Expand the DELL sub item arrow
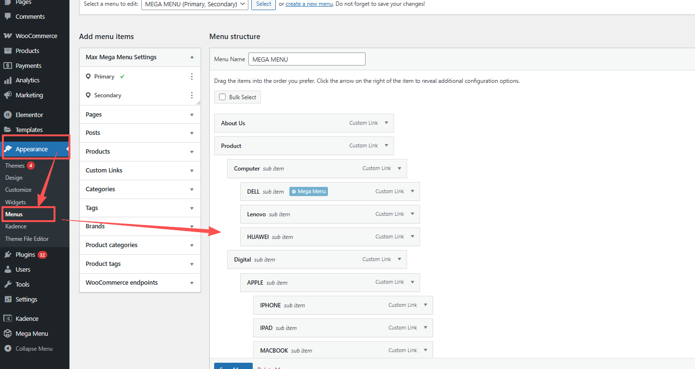 412,191
